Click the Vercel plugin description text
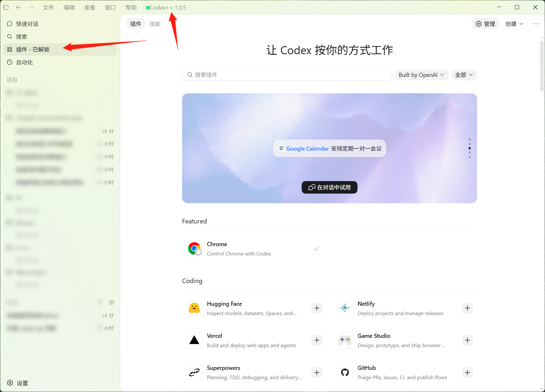The image size is (545, 392). (251, 346)
